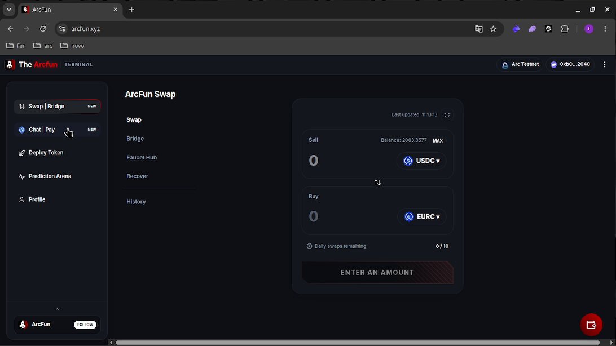
Task: Open the 0xbC...2040 wallet account button
Action: 570,65
